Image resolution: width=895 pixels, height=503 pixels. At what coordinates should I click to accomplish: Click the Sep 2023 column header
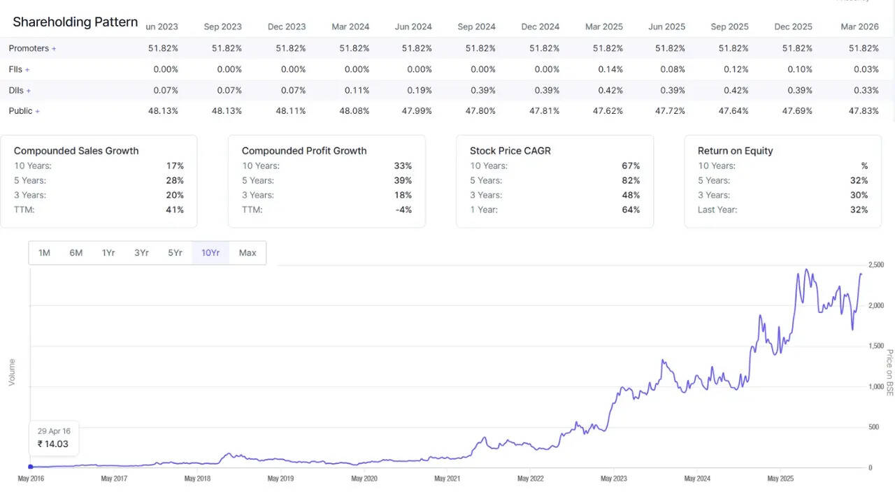pyautogui.click(x=222, y=27)
